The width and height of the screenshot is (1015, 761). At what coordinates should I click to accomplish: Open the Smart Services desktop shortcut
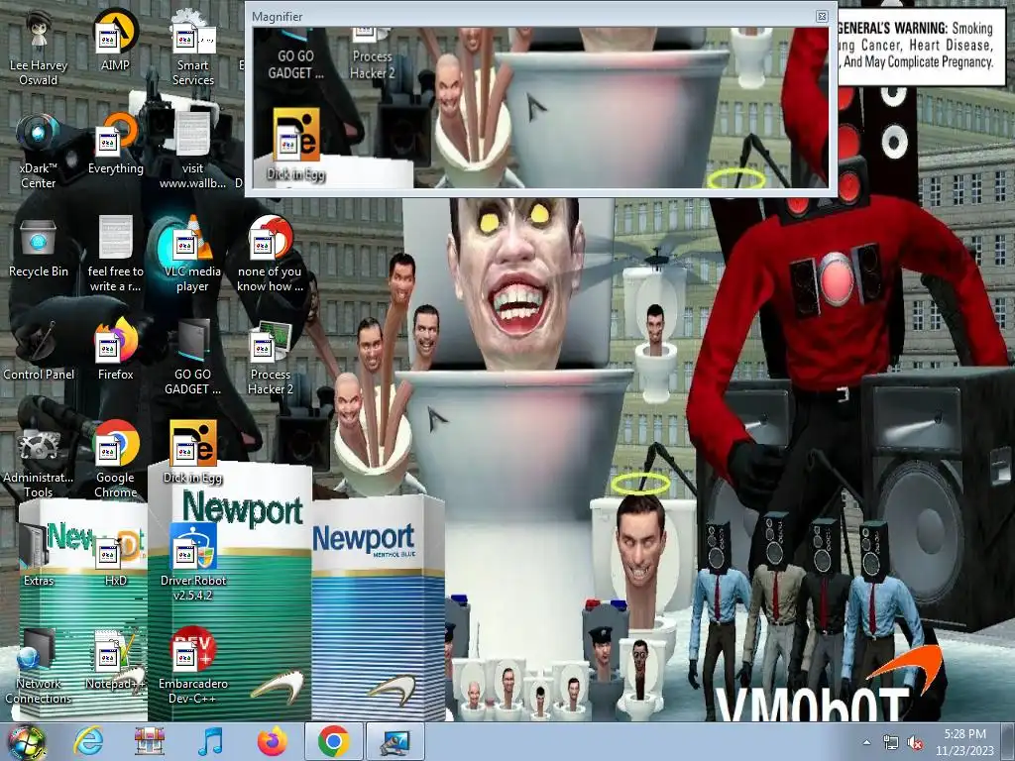tap(193, 49)
